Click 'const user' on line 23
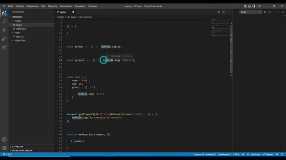This screenshot has height=160, width=286. pyautogui.click(x=73, y=77)
